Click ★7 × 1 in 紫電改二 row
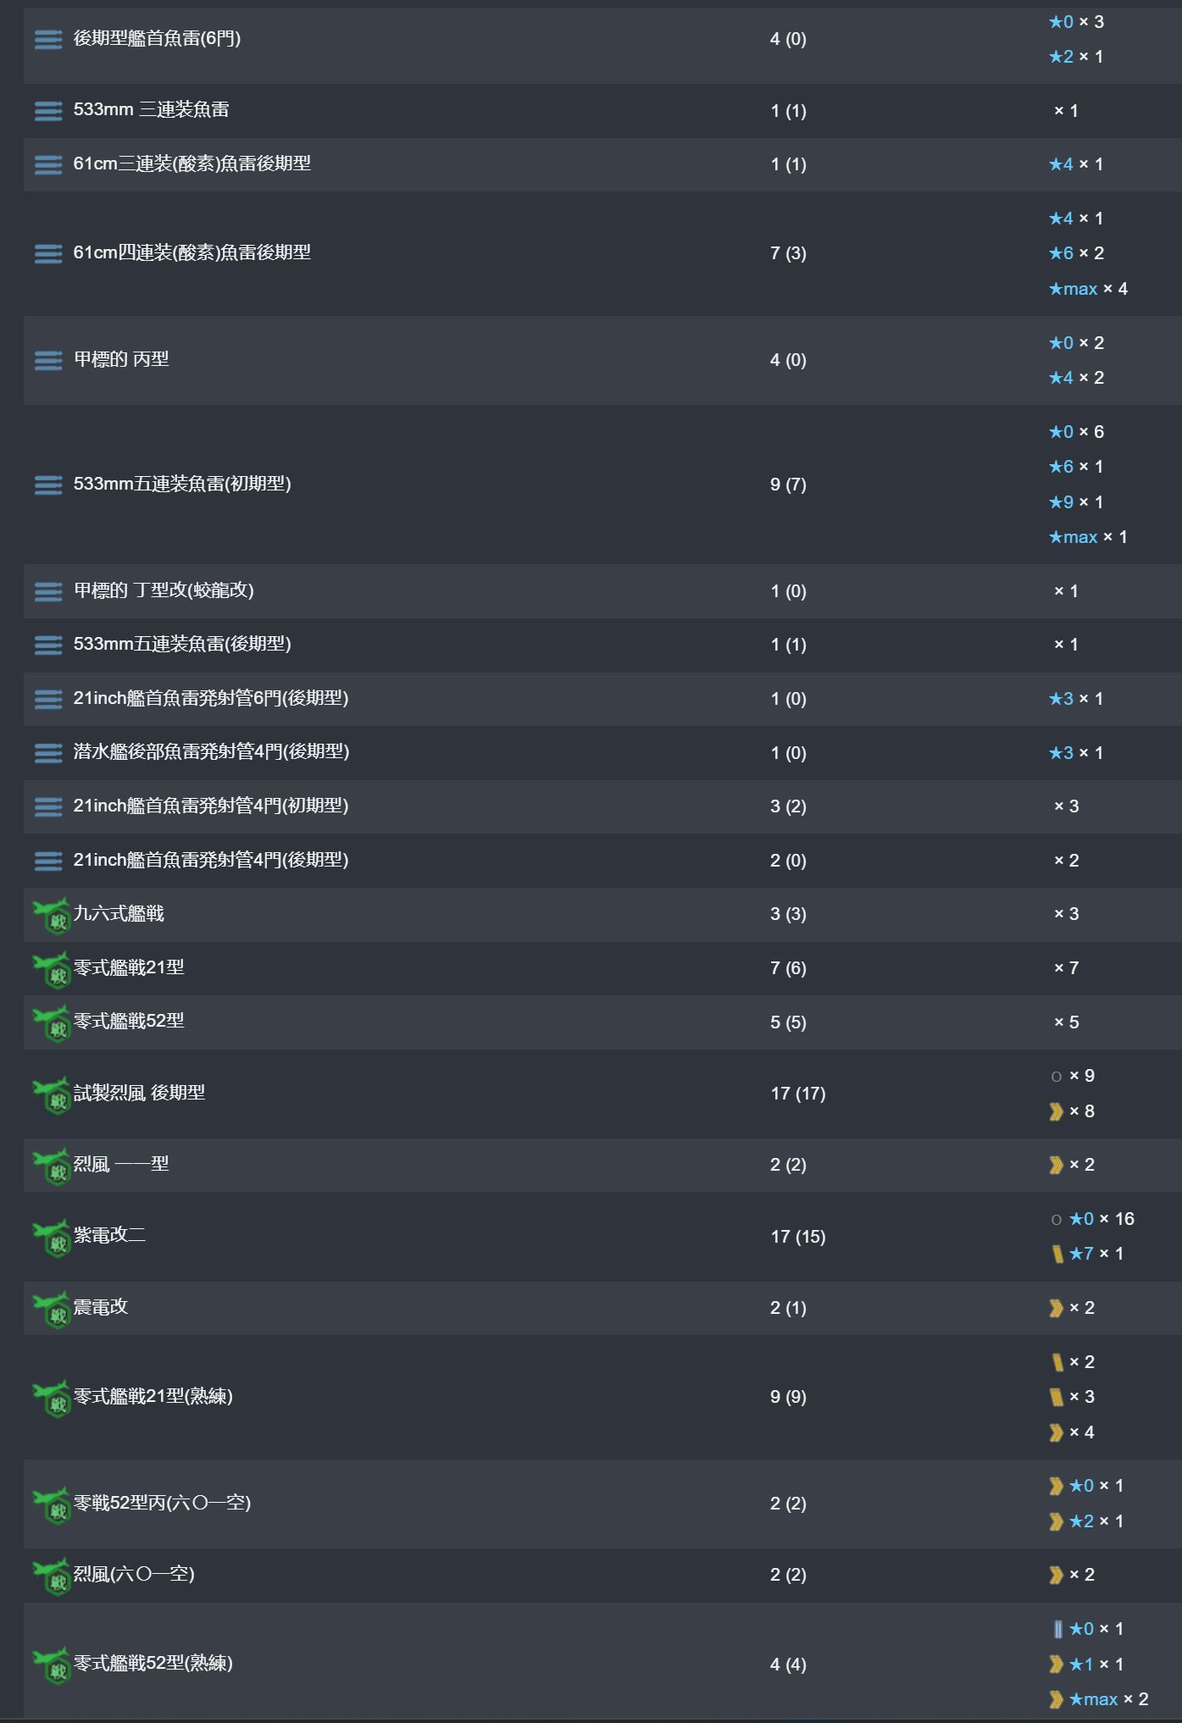The image size is (1182, 1723). pos(1096,1254)
